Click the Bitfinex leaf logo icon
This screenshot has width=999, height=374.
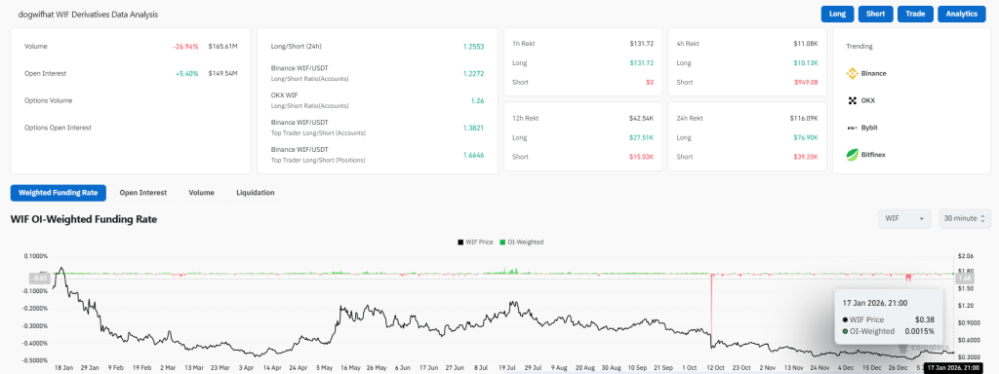tap(852, 155)
